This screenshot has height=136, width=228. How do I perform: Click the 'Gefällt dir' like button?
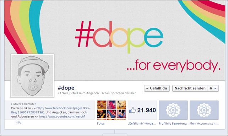(157, 88)
